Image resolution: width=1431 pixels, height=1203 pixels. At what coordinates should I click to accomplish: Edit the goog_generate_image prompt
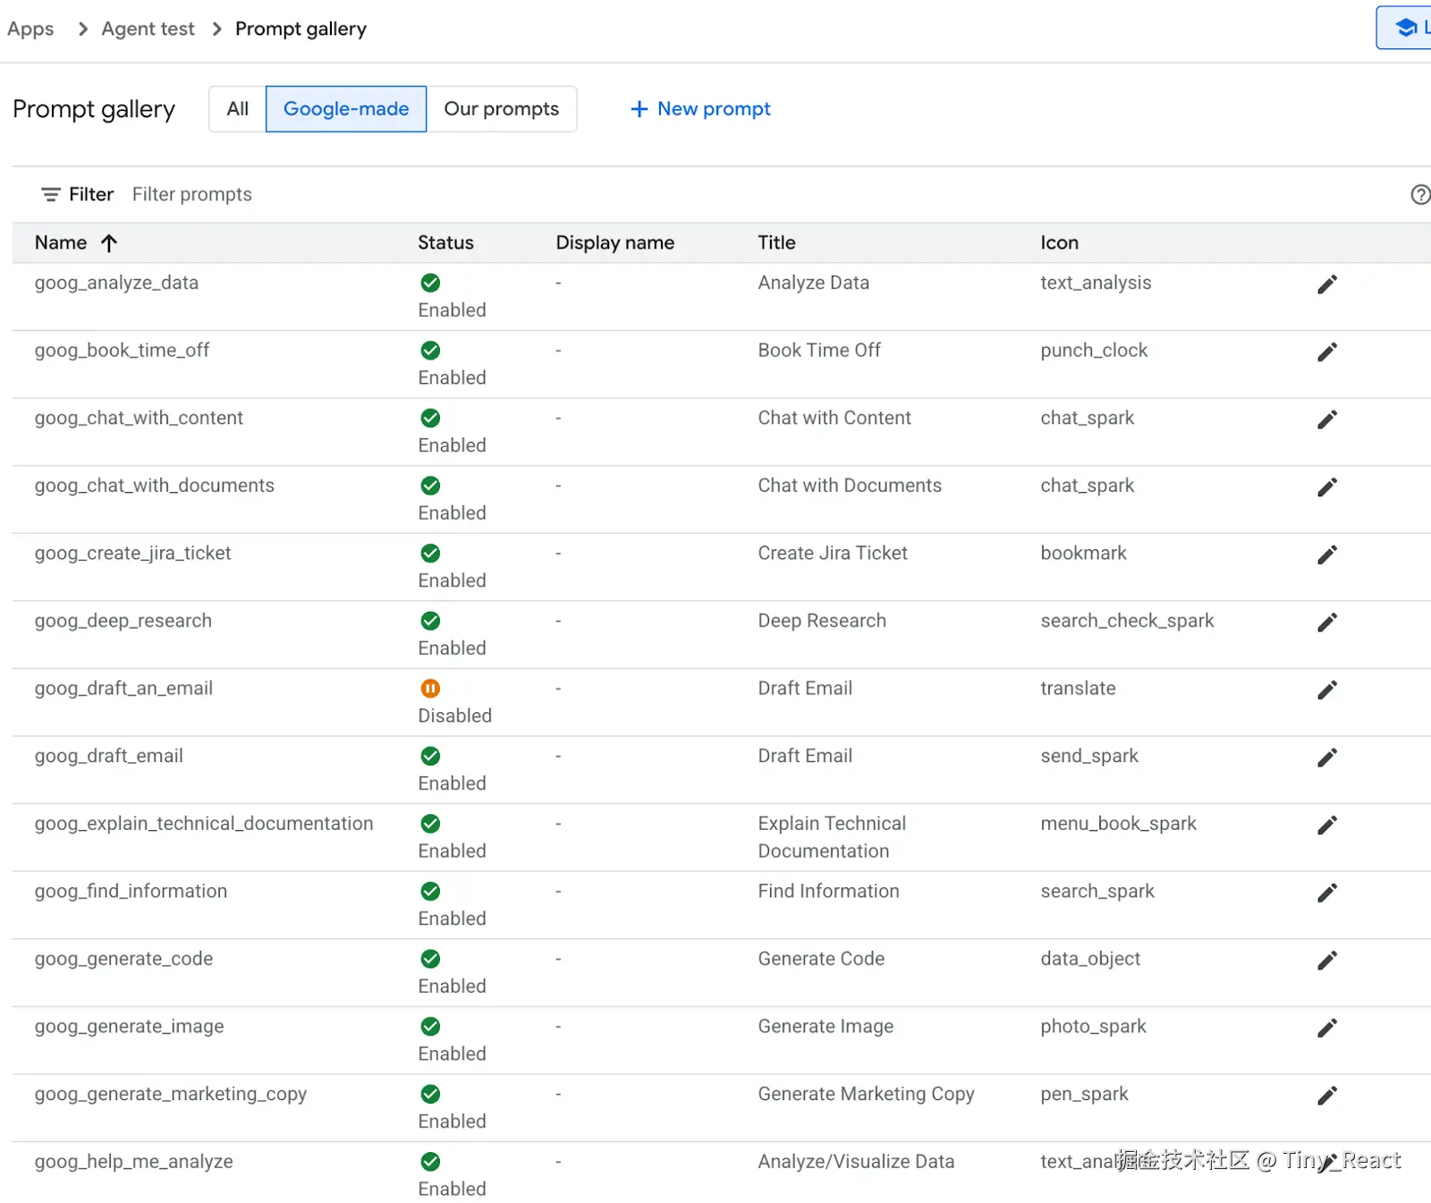point(1327,1028)
